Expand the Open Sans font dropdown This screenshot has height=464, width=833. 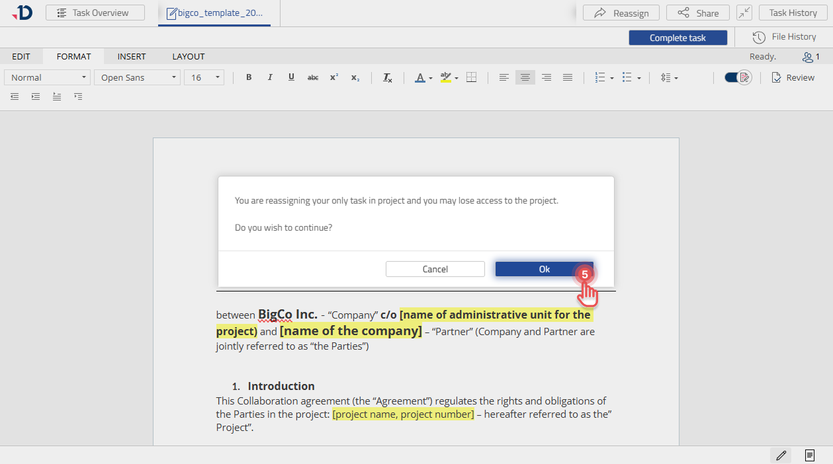(137, 77)
